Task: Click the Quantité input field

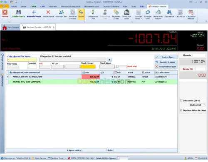Action: point(32,66)
